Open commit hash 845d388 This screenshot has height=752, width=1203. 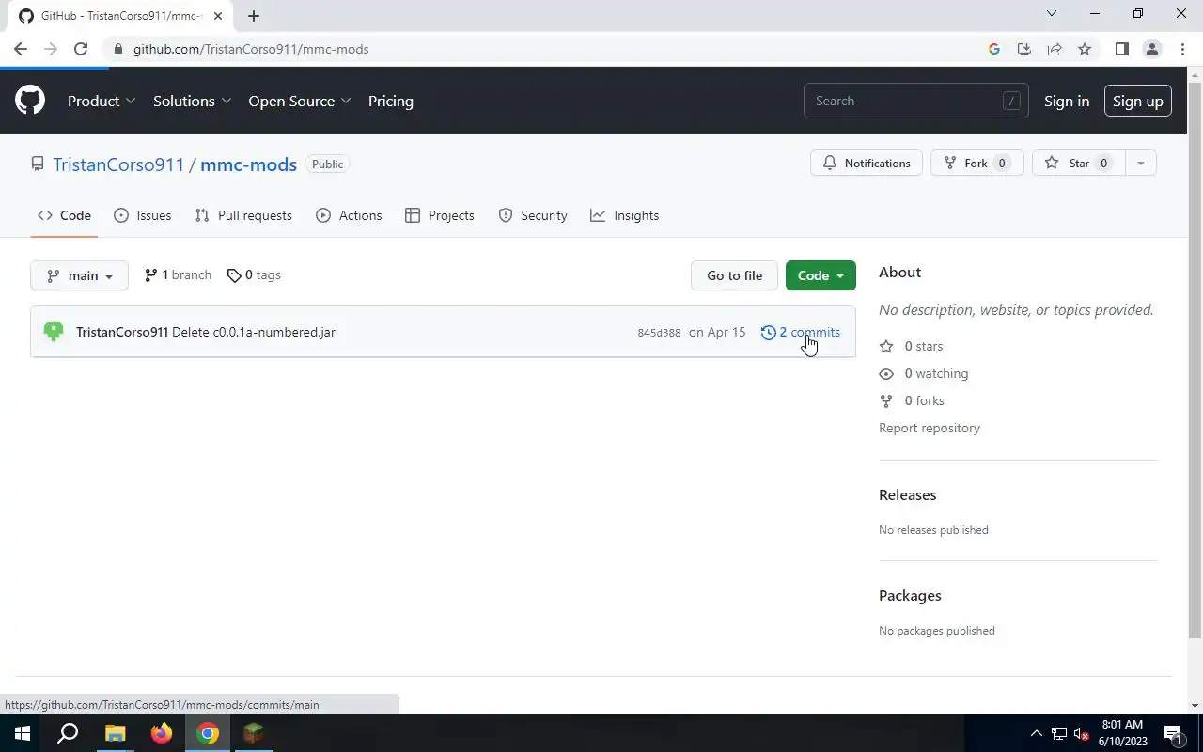point(659,333)
